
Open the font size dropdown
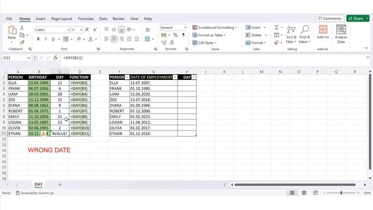(82, 30)
